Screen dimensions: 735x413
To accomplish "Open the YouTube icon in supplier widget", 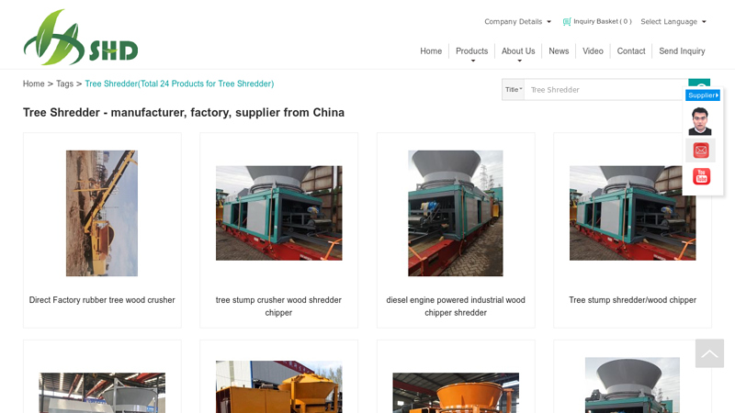I will click(701, 176).
